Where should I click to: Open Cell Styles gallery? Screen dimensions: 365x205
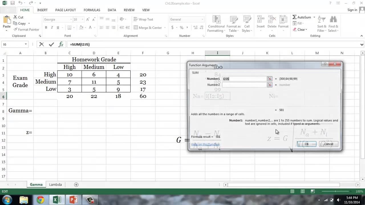click(x=247, y=24)
